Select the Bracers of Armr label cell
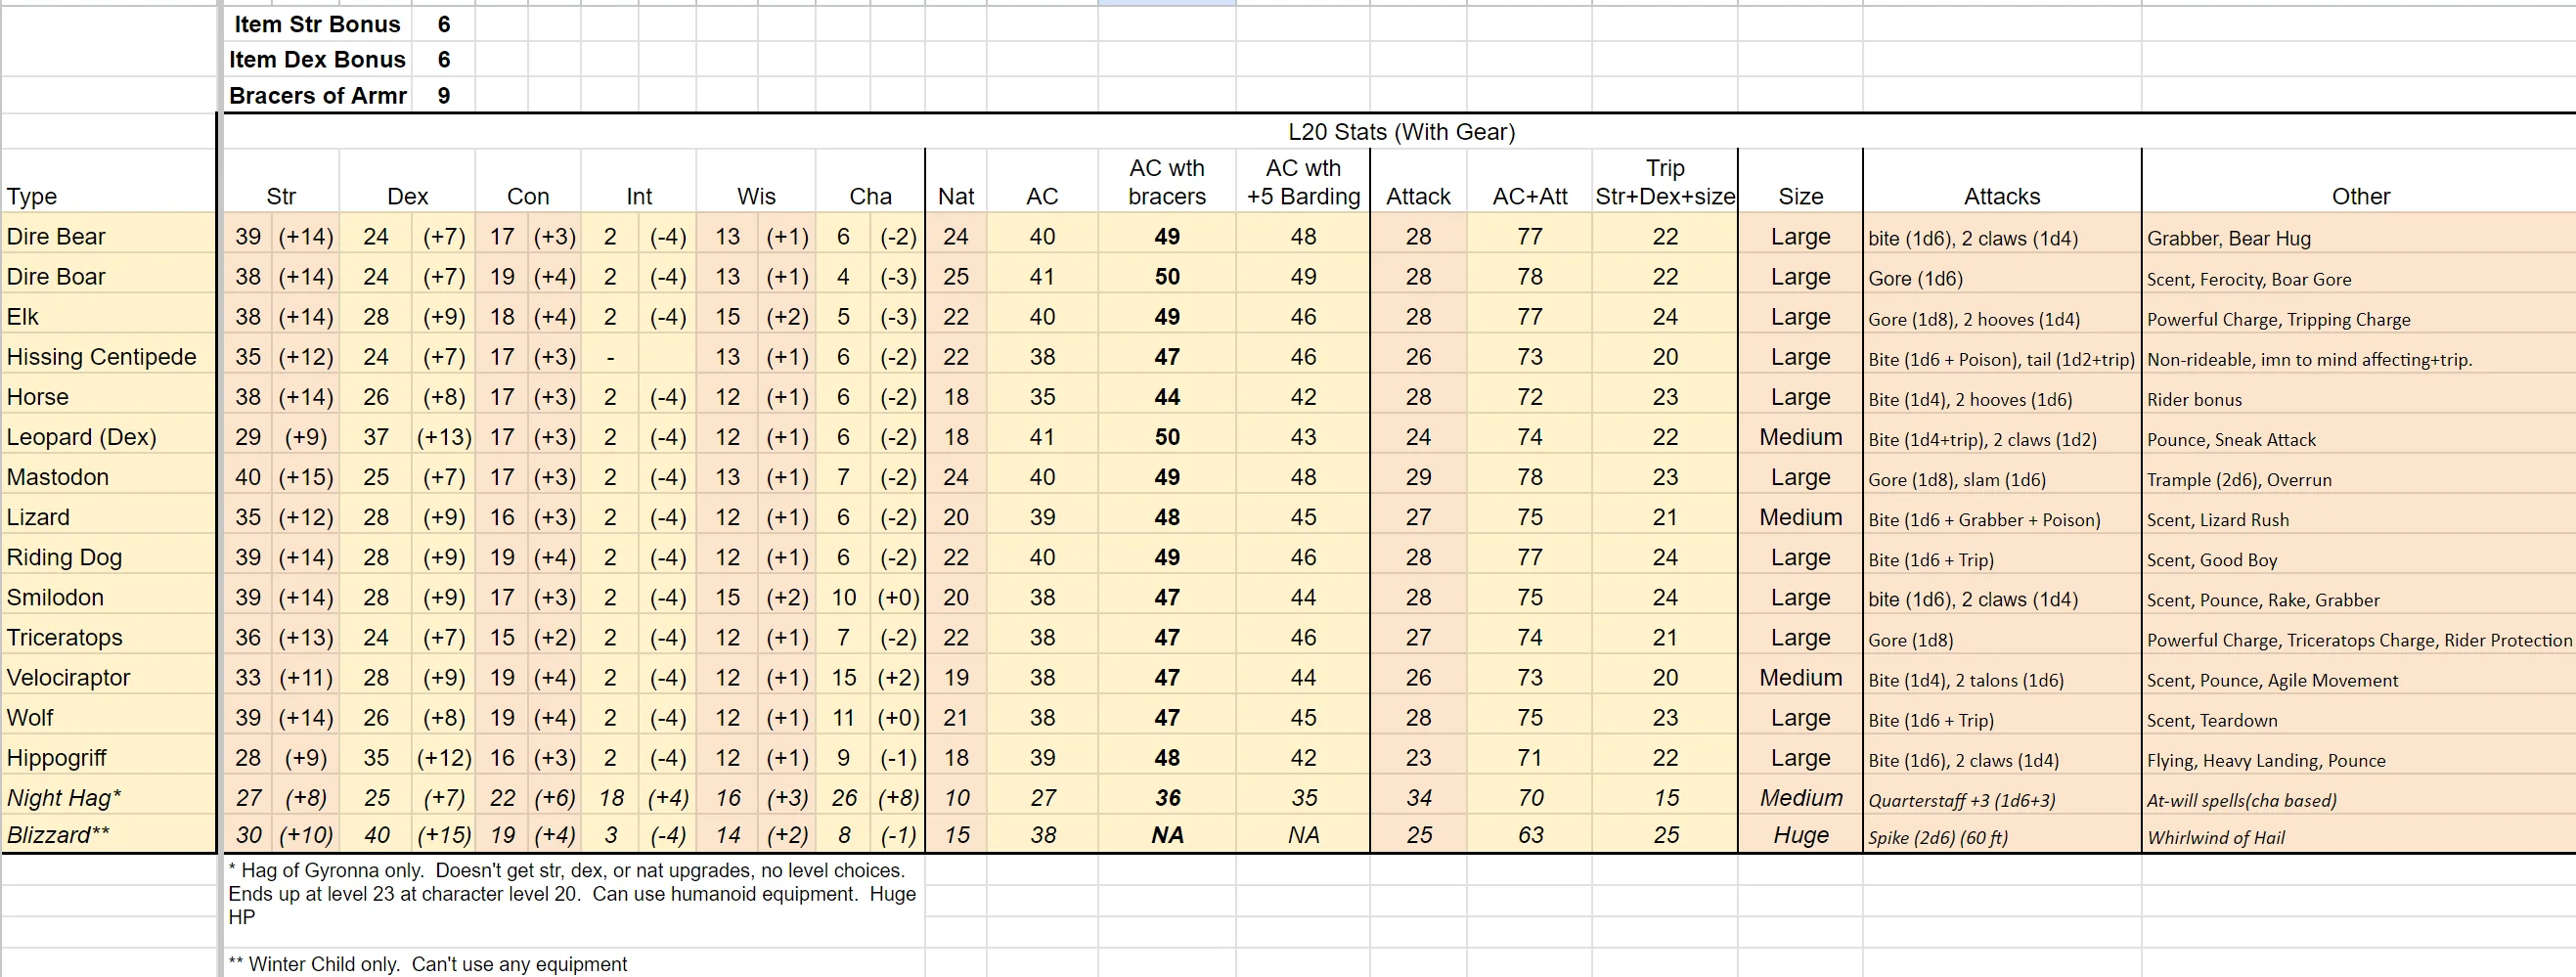 coord(317,95)
